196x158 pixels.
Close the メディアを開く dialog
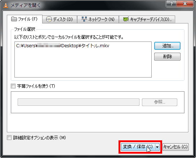click(185, 4)
